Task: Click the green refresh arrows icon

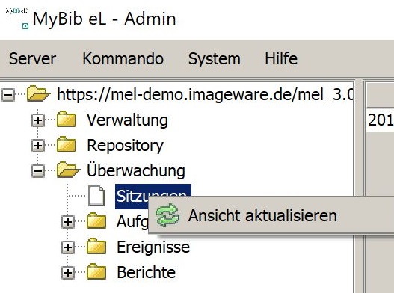Action: pyautogui.click(x=167, y=215)
